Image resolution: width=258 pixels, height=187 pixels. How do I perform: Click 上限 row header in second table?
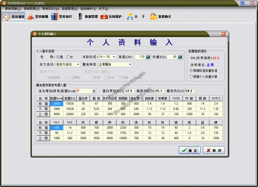43,138
